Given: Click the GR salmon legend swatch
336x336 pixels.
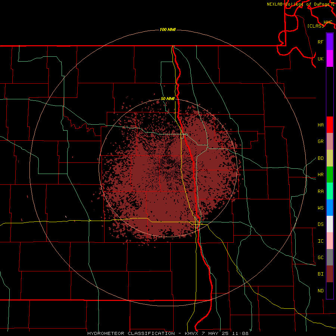Looking at the screenshot, I should pos(330,141).
